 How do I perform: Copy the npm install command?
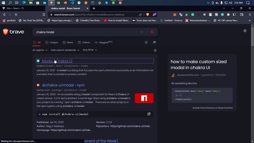pyautogui.click(x=149, y=114)
